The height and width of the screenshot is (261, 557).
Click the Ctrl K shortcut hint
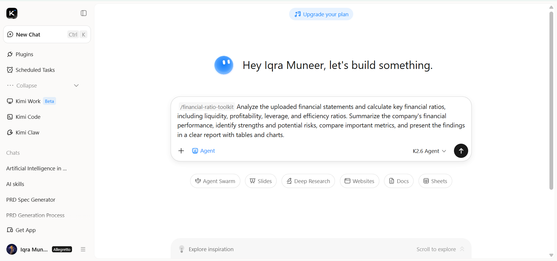(77, 34)
